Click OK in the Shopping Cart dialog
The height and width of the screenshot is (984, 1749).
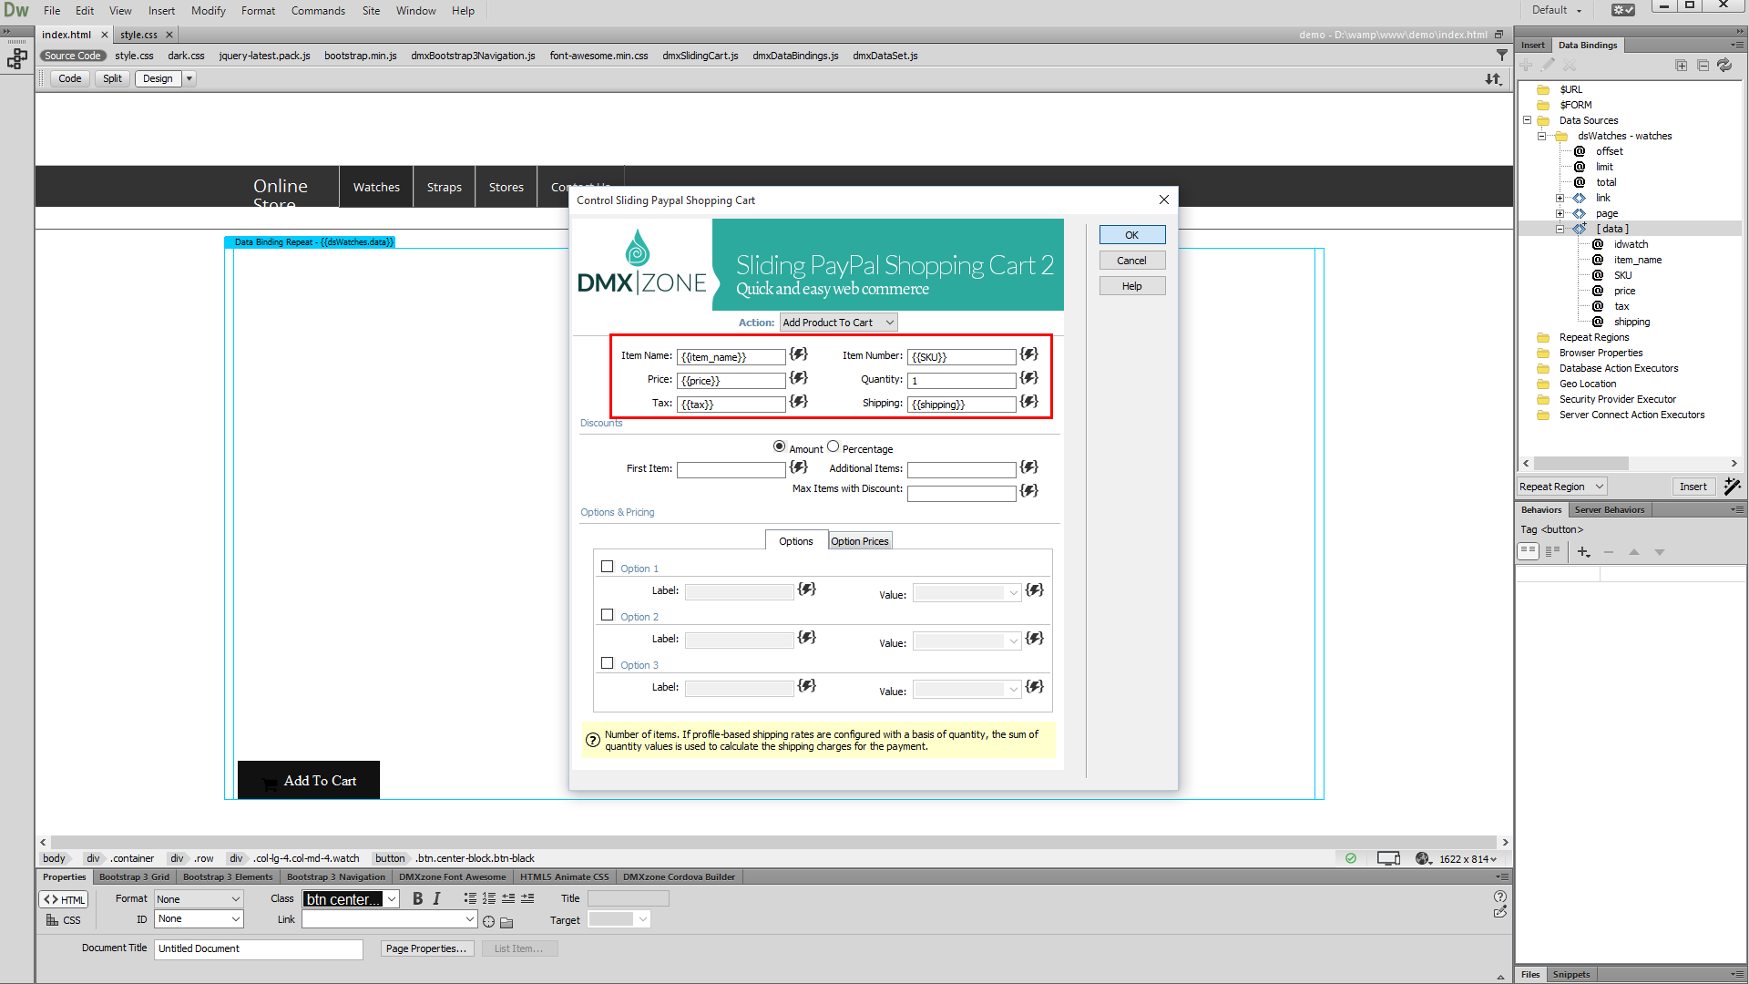[x=1131, y=235]
